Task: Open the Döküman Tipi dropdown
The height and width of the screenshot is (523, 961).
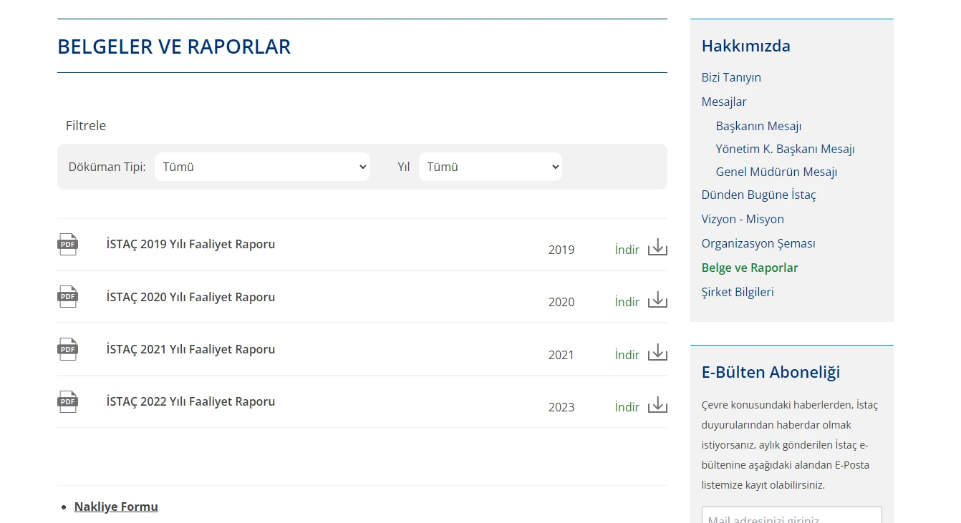Action: click(262, 167)
